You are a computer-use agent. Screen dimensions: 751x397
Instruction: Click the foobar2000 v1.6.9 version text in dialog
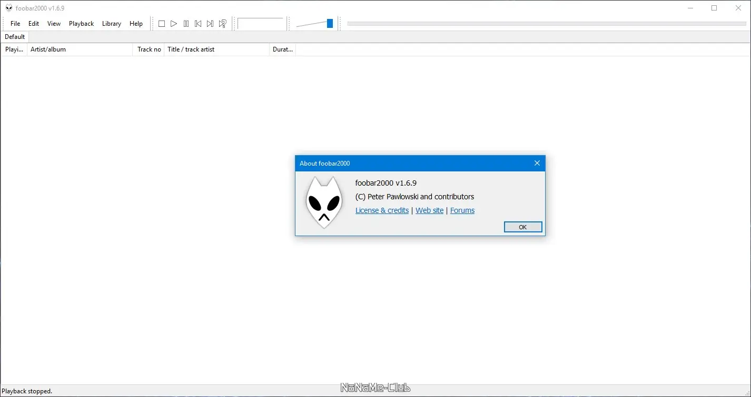386,183
